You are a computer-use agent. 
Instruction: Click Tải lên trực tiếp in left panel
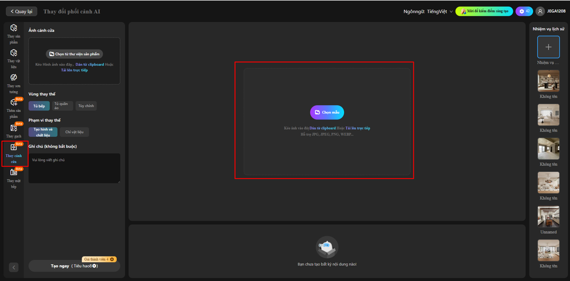74,70
